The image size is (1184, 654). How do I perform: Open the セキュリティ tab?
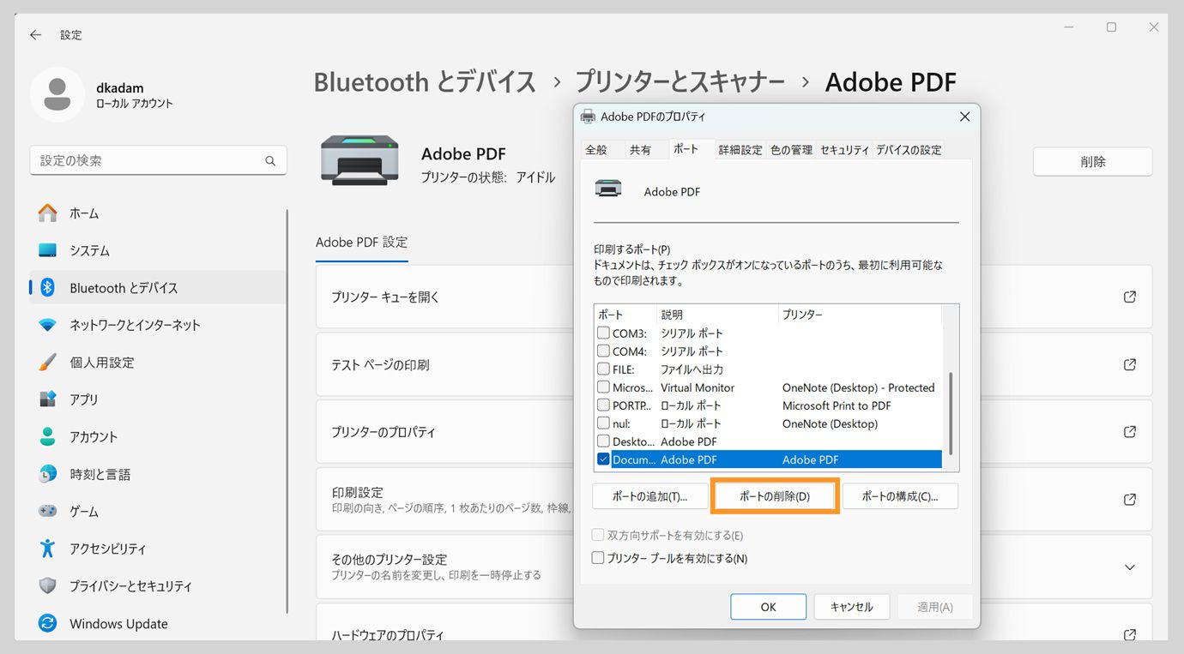coord(844,149)
